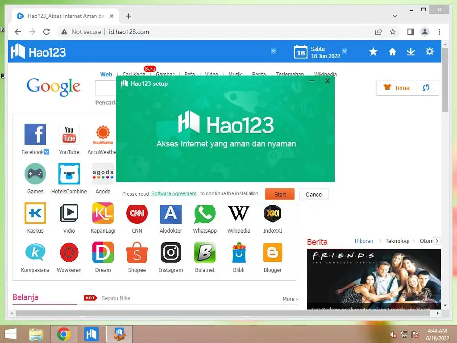This screenshot has height=343, width=457.
Task: Open the Vidio play icon
Action: point(69,213)
